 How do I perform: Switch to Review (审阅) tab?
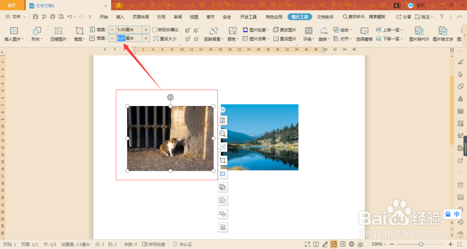click(x=177, y=17)
